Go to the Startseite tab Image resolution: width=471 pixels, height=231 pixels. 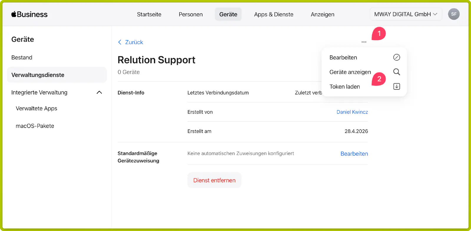pos(149,14)
